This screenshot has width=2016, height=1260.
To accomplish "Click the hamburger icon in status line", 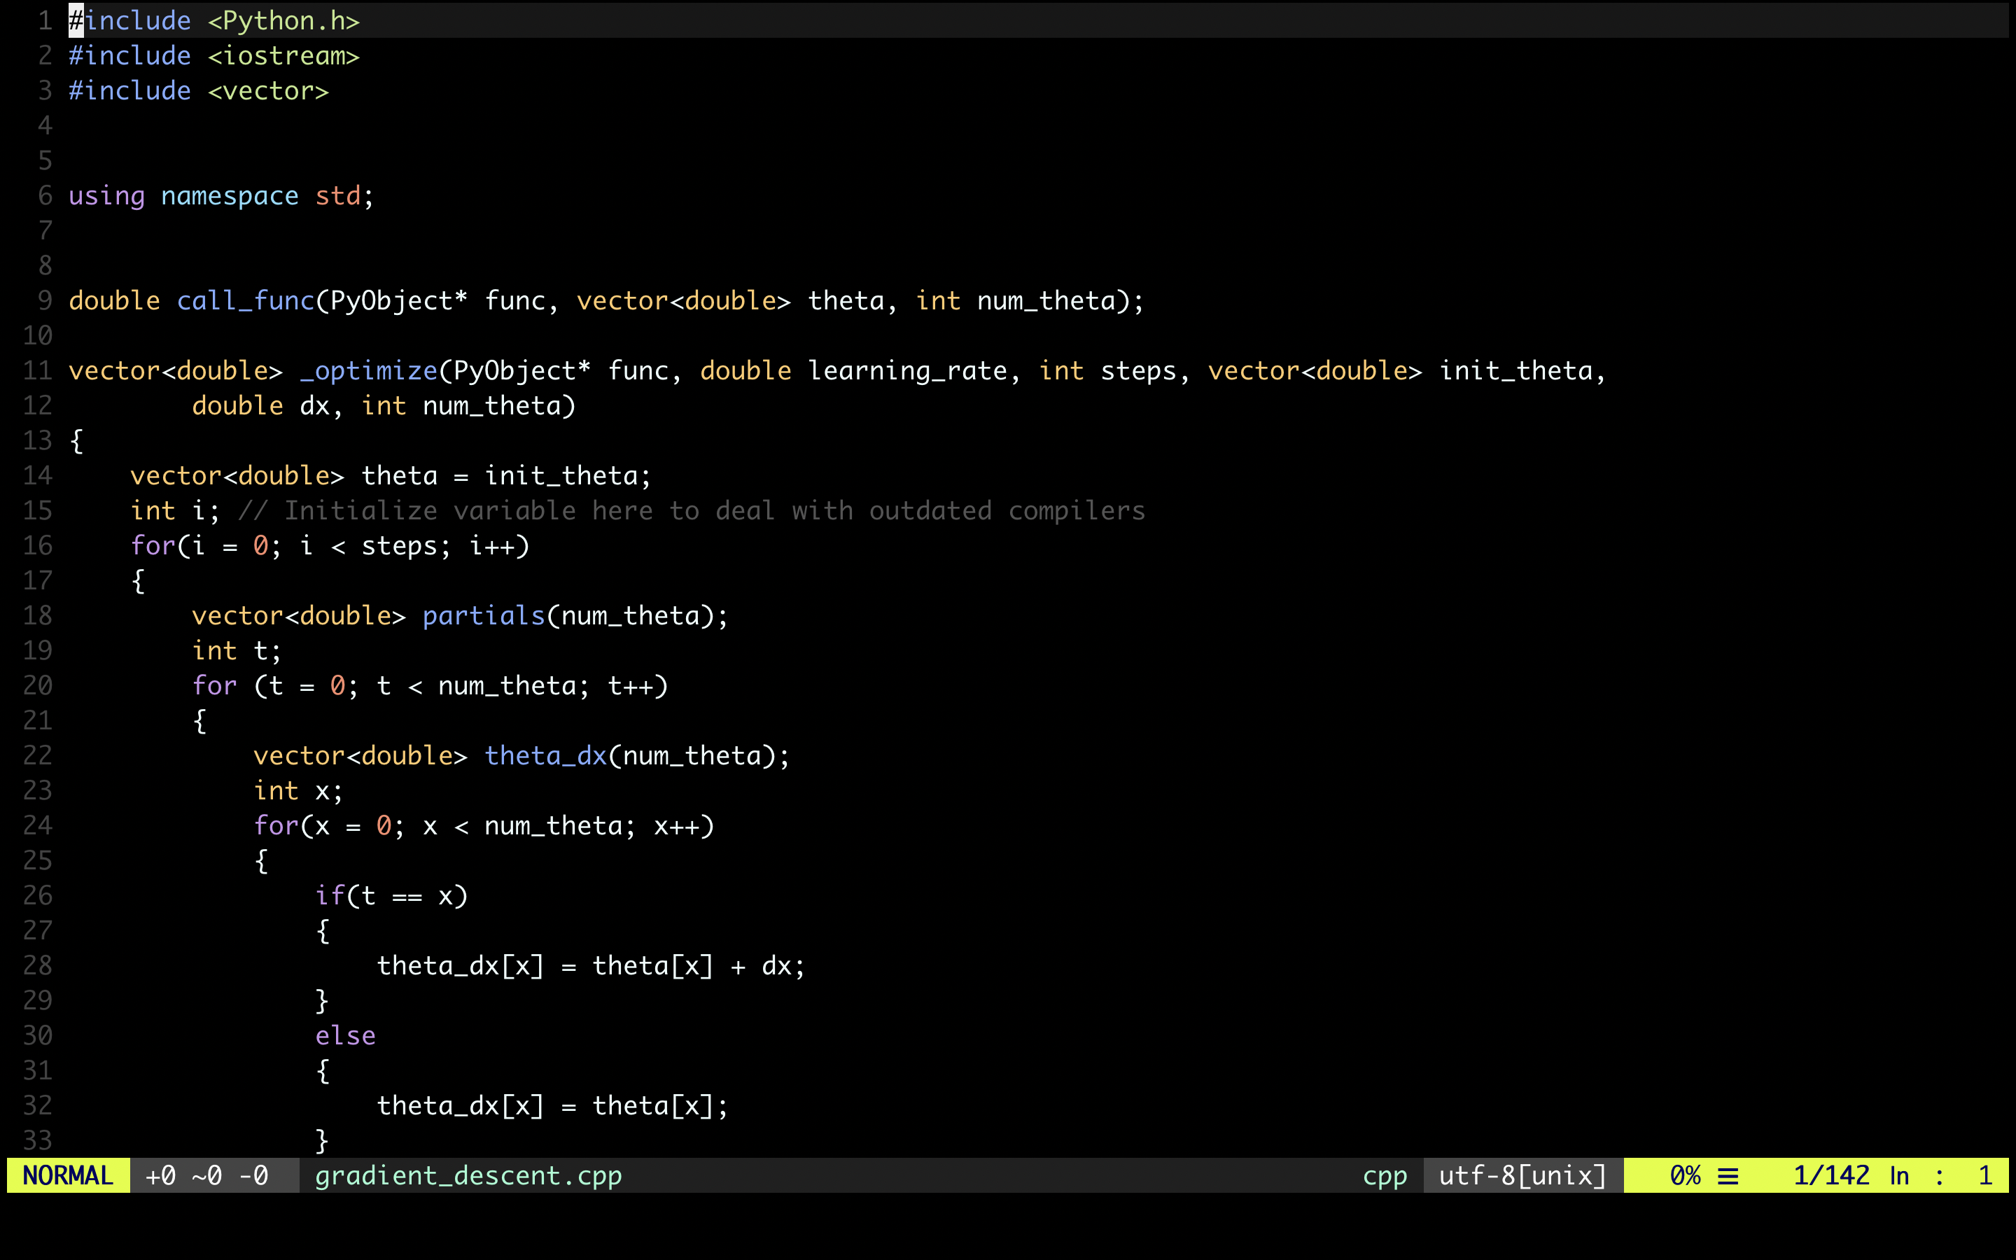I will [x=1728, y=1176].
